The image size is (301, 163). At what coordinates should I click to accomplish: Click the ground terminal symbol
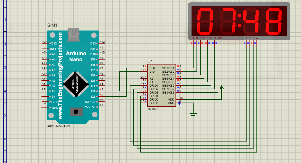pyautogui.click(x=193, y=115)
